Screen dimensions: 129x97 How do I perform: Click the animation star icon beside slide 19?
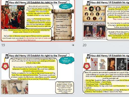point(73,45)
